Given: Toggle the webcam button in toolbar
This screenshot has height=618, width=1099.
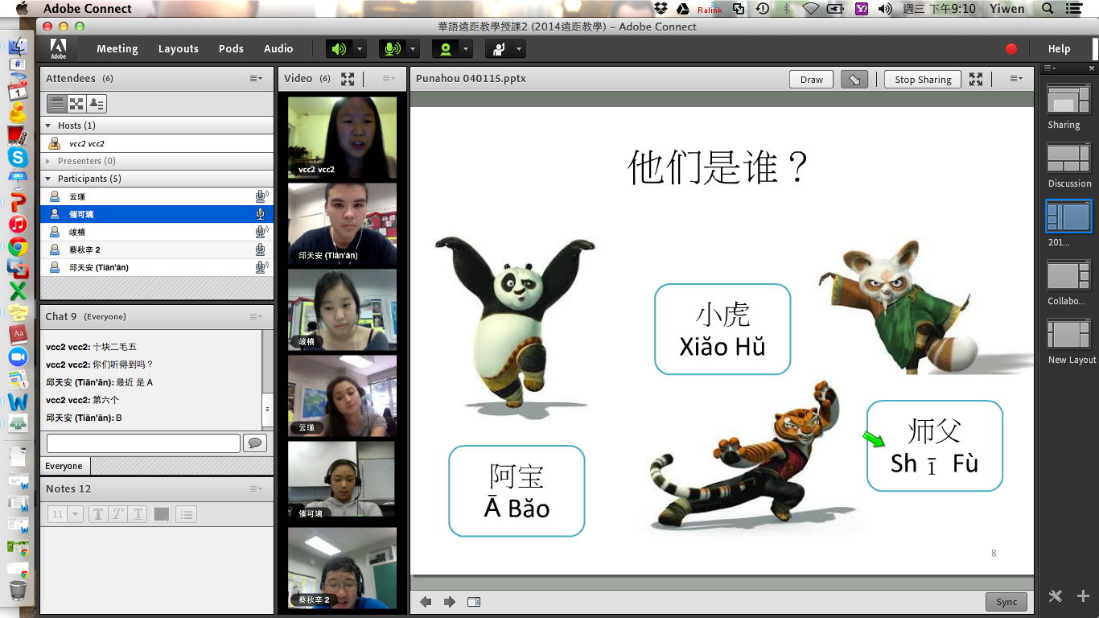Looking at the screenshot, I should click(x=445, y=49).
